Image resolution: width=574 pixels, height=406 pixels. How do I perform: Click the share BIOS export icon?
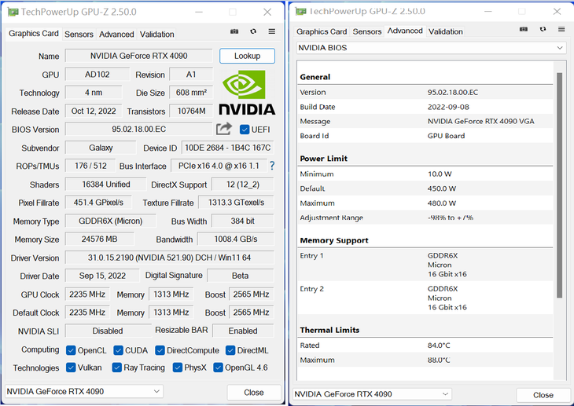pos(223,129)
